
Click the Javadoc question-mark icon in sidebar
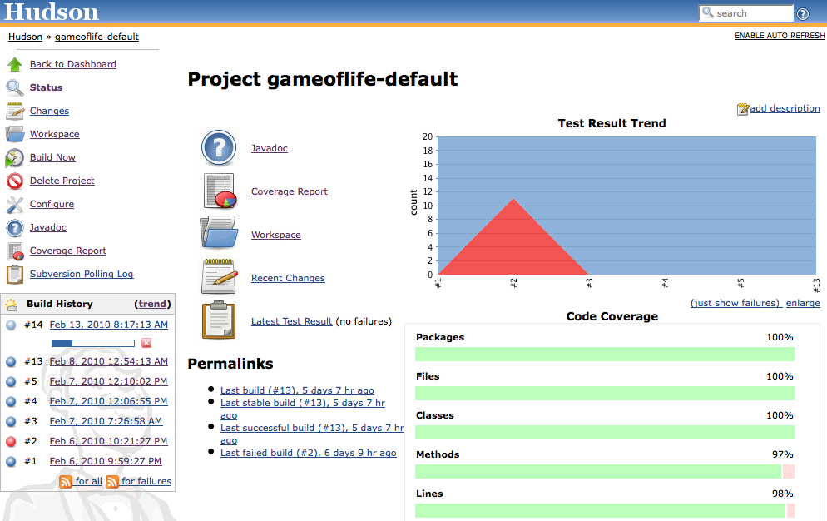(15, 227)
